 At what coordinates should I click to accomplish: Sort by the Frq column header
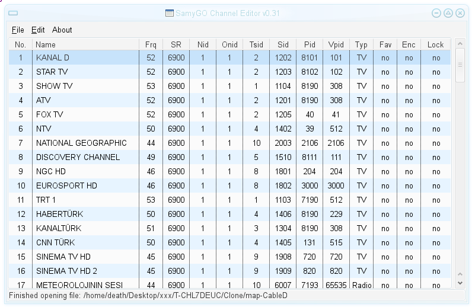[x=151, y=44]
